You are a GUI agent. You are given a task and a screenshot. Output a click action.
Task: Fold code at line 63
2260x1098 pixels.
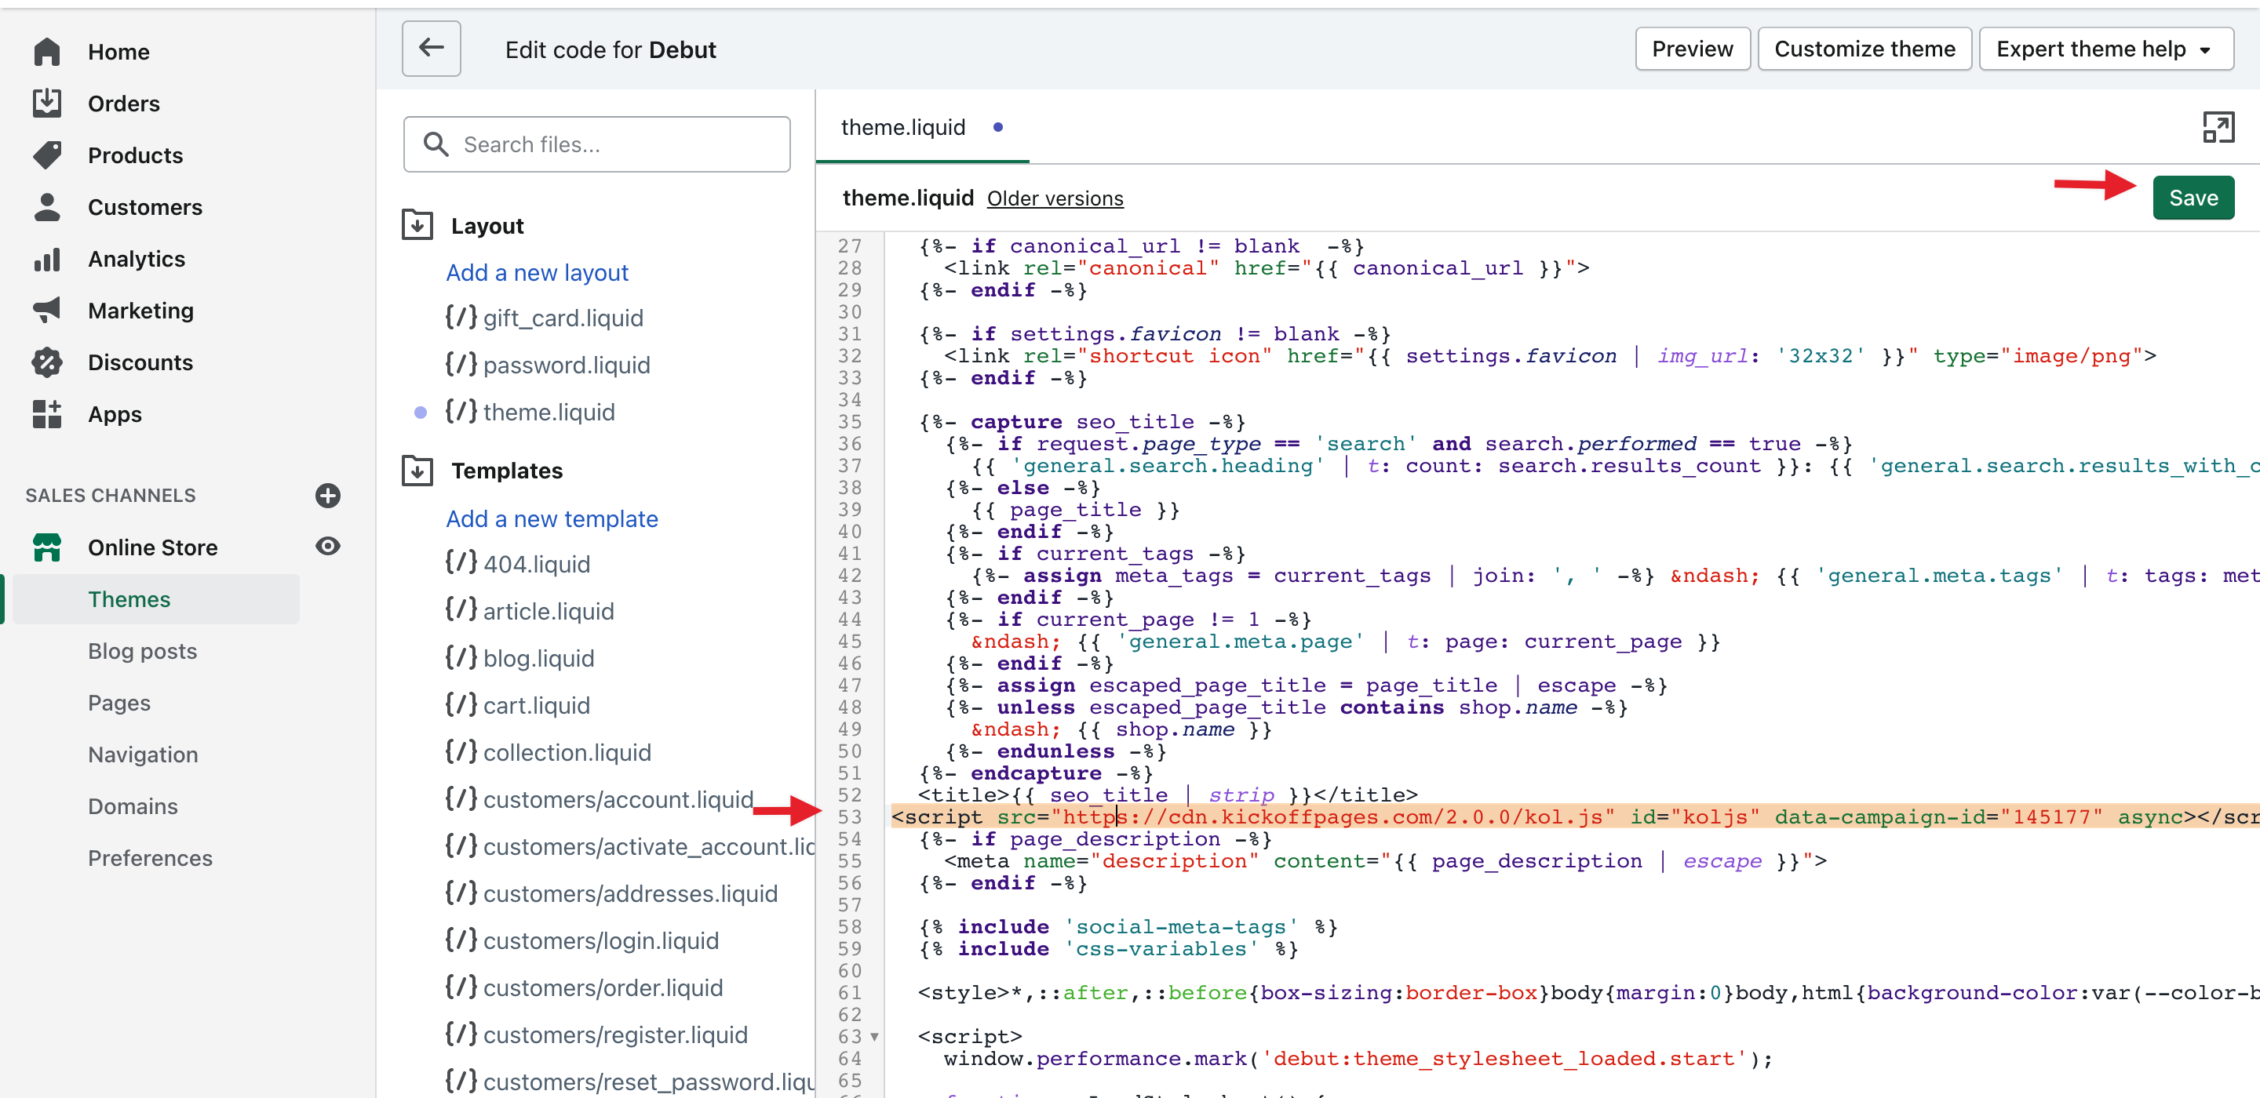point(875,1038)
